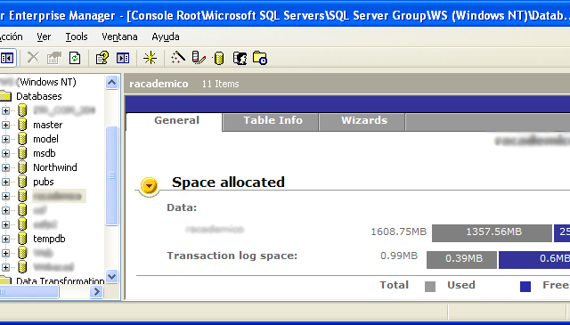Image resolution: width=570 pixels, height=325 pixels.
Task: Select the pubs database
Action: point(44,182)
